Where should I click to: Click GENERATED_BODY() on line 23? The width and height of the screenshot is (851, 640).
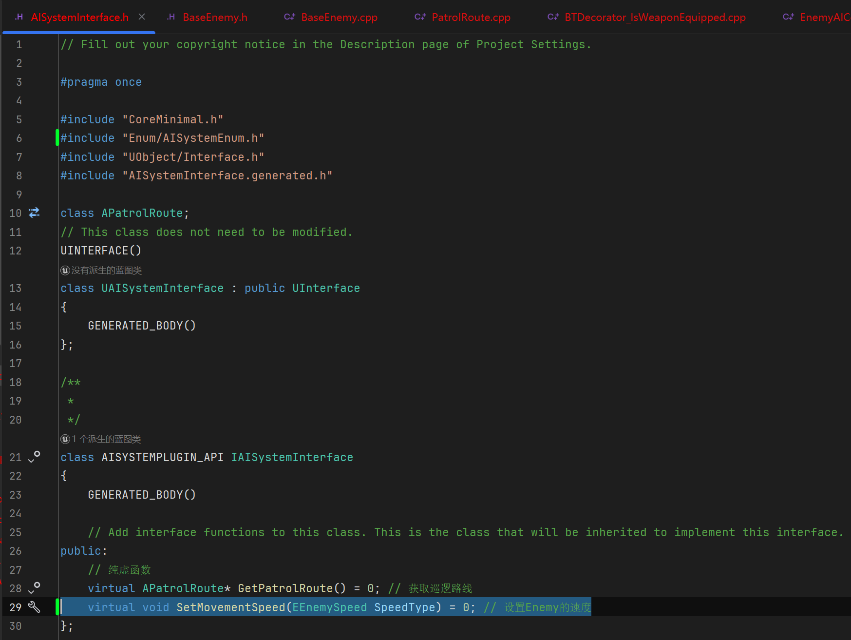coord(142,495)
